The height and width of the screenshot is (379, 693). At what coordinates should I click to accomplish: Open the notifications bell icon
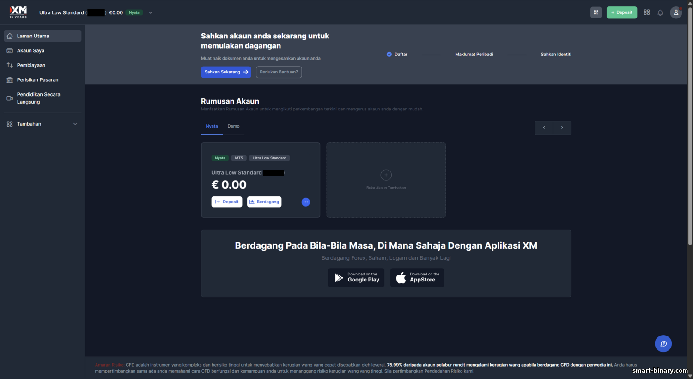pyautogui.click(x=660, y=12)
